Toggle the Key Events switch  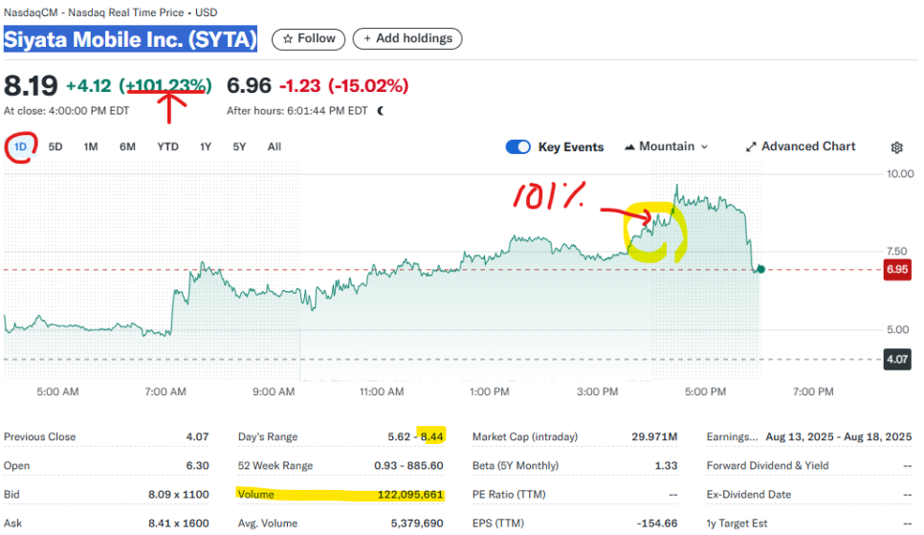(x=518, y=146)
